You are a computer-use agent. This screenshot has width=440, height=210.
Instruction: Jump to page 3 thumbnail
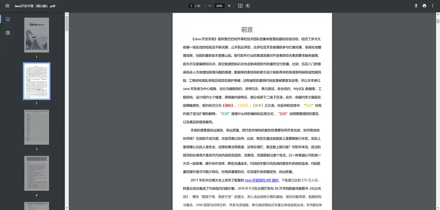36,127
